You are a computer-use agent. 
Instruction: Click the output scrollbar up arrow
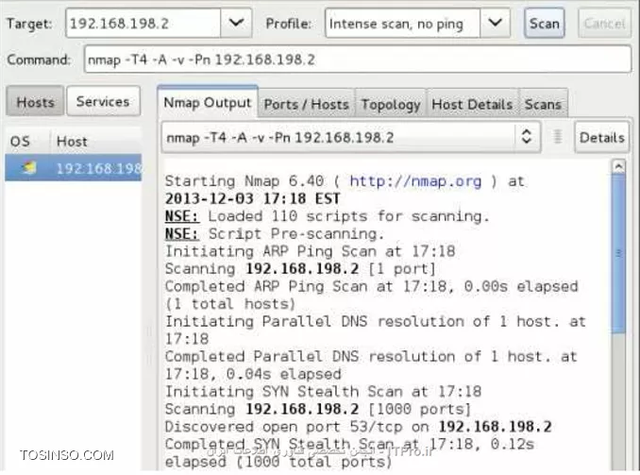click(x=619, y=166)
